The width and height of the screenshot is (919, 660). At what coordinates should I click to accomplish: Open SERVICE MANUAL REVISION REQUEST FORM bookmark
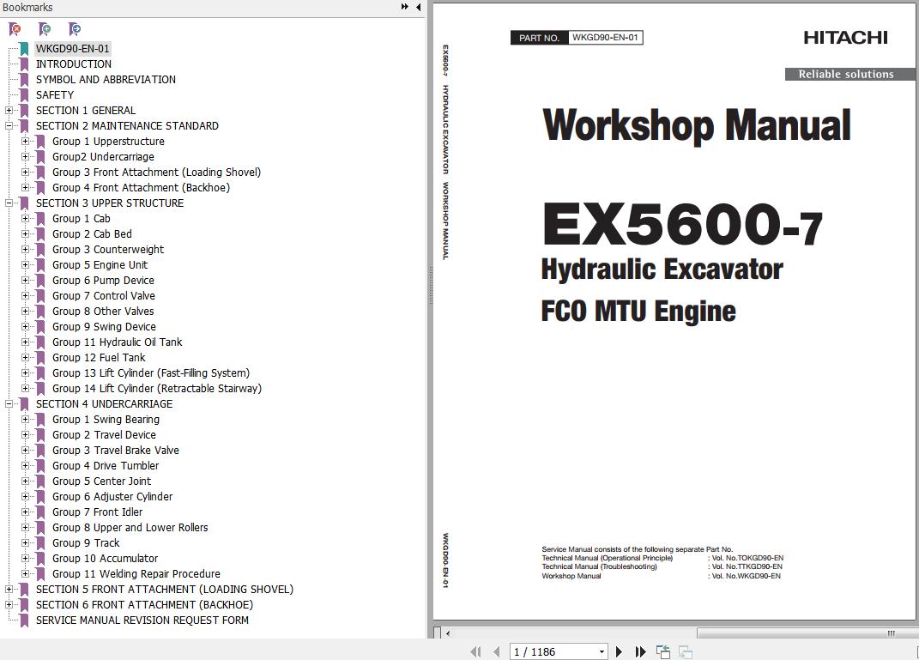142,621
